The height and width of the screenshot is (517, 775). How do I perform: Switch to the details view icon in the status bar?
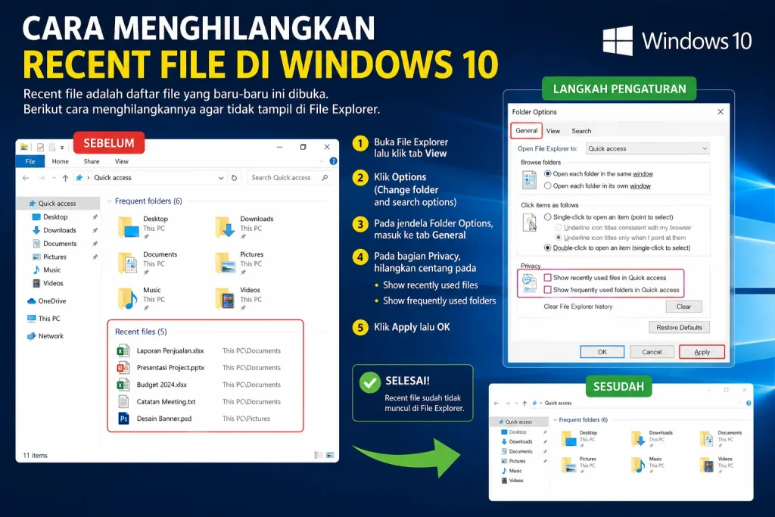319,455
